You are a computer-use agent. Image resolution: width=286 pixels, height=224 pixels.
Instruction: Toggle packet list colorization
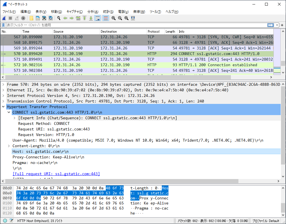point(106,18)
